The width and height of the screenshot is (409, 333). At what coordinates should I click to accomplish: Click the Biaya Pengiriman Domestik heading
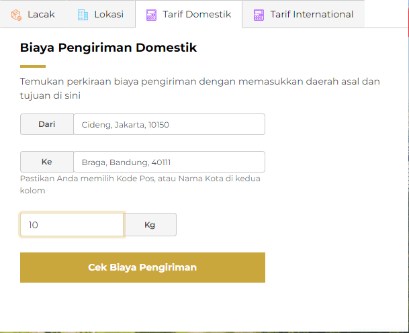click(108, 48)
